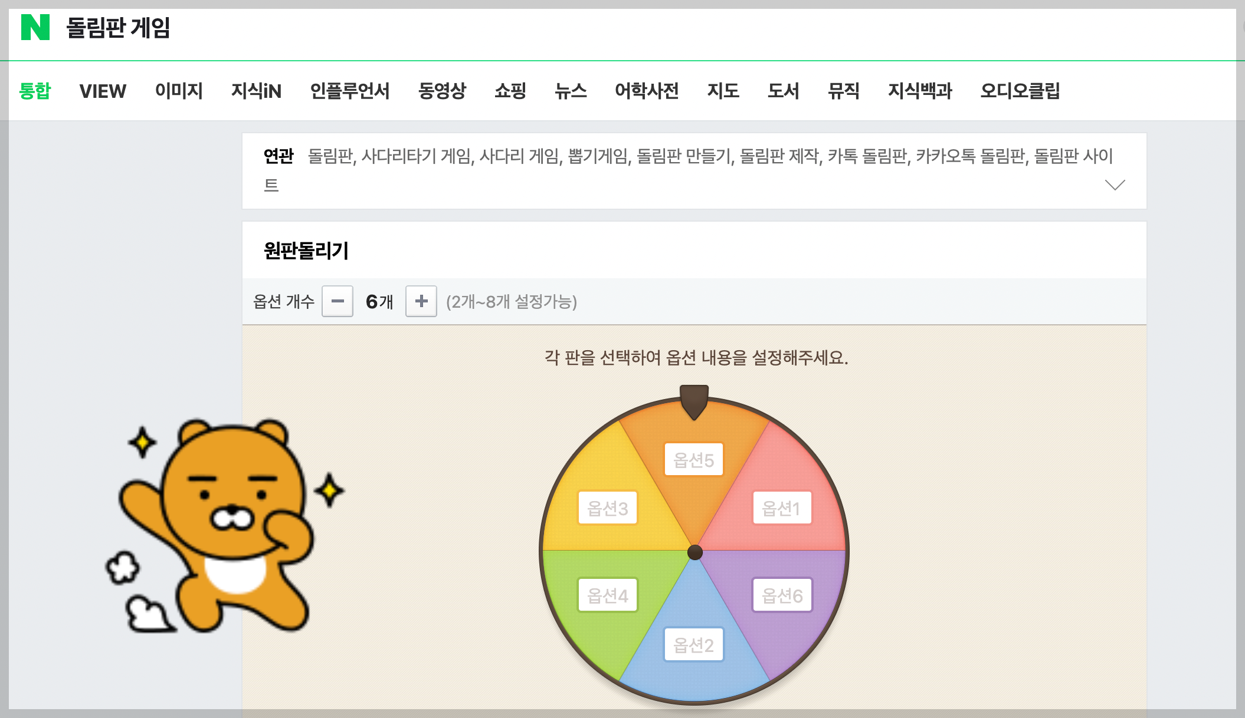This screenshot has height=718, width=1245.
Task: Click the green Naver N logo
Action: click(35, 27)
